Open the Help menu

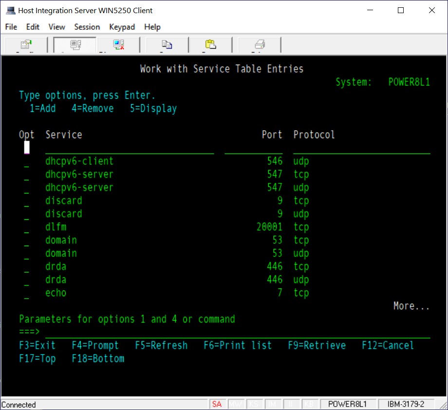152,27
